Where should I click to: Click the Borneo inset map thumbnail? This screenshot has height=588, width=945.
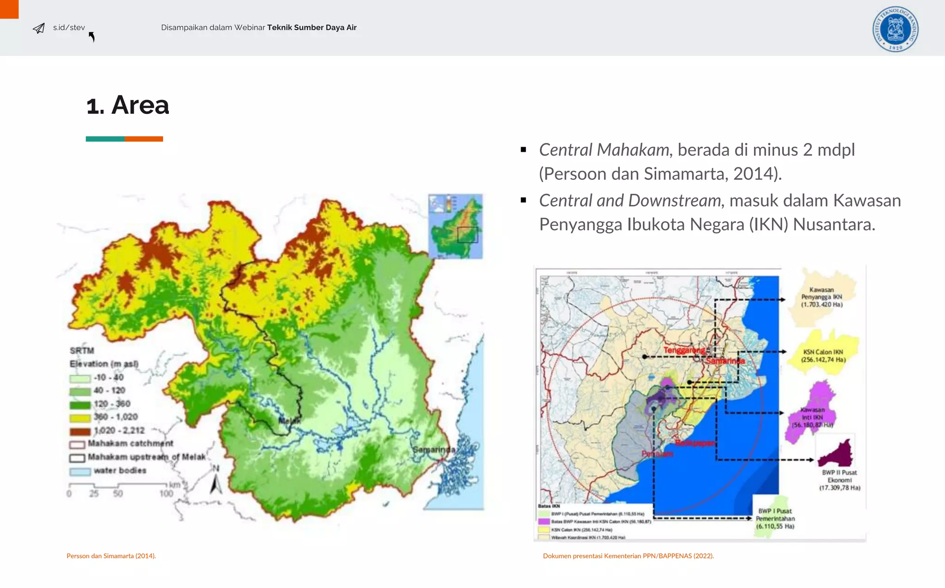[455, 226]
